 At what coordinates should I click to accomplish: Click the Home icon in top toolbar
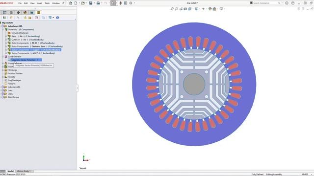pos(71,3)
